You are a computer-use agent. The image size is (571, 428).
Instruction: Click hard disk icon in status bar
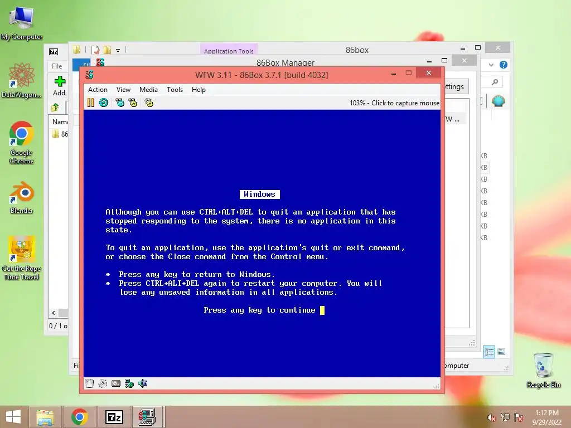116,383
